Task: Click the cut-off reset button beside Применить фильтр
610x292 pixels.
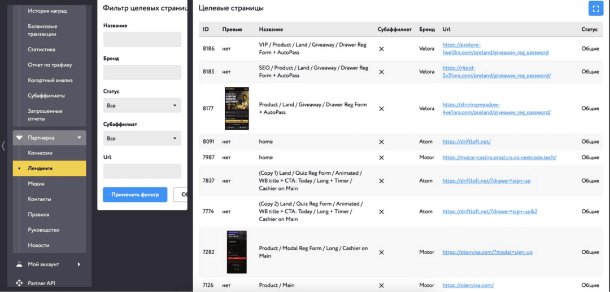Action: coord(180,194)
